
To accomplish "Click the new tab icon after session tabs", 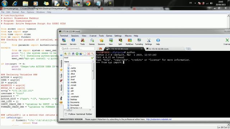I will click(188, 49).
